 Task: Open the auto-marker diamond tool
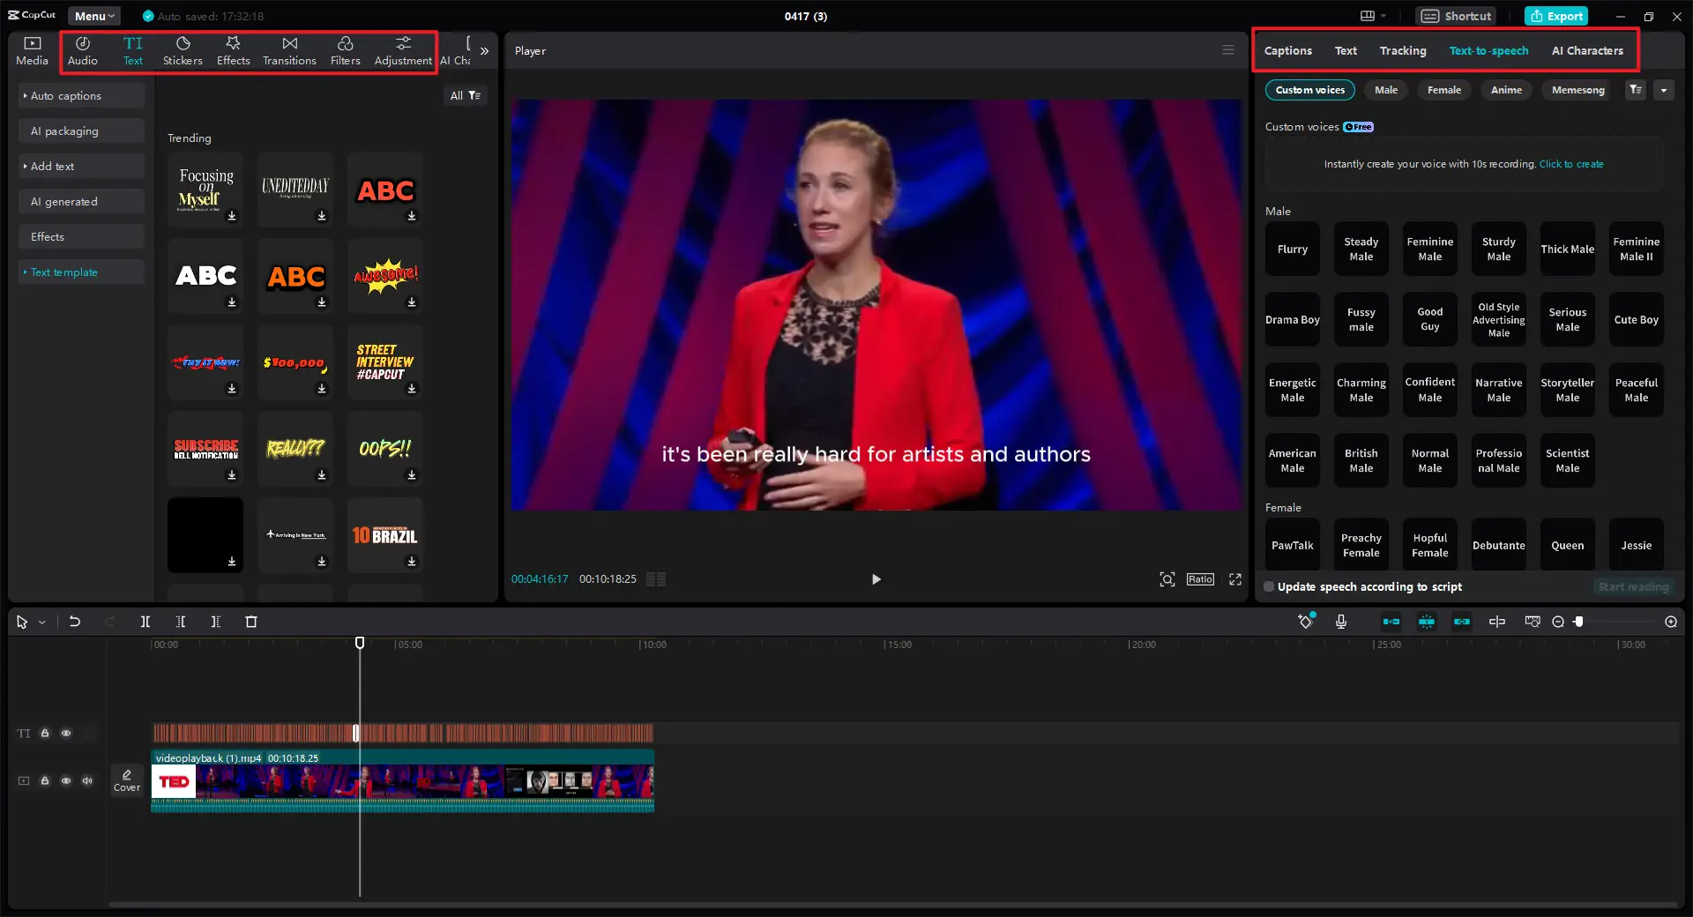[1306, 622]
